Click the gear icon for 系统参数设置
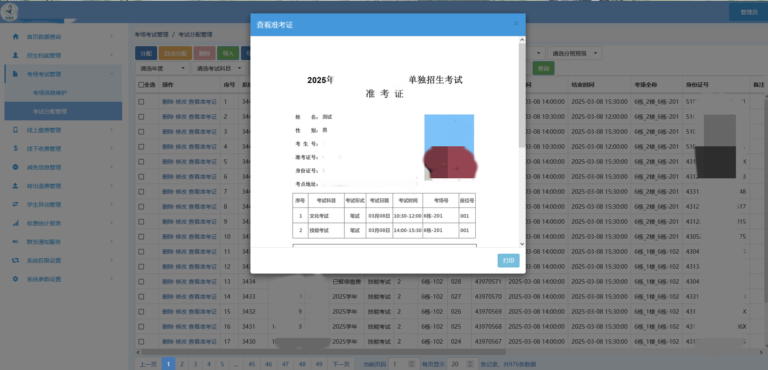 (15, 279)
